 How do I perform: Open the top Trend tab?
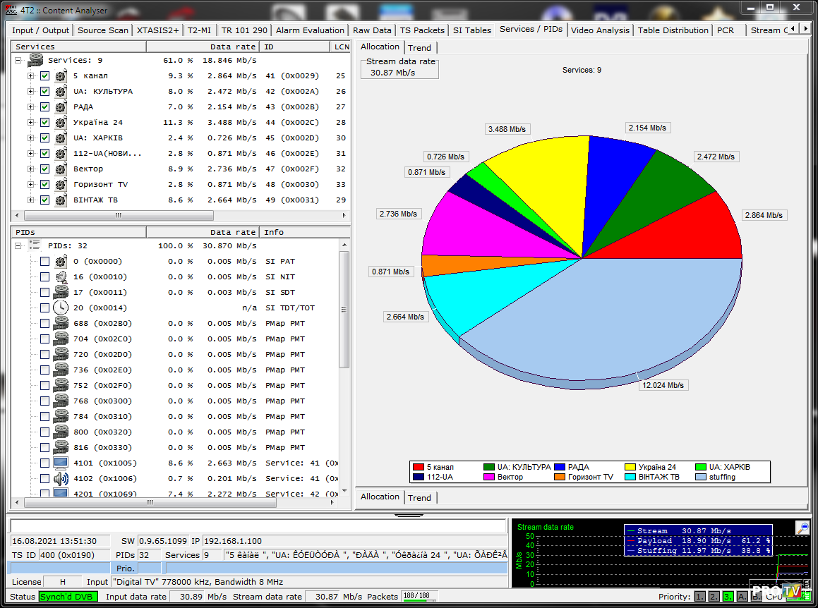point(419,47)
